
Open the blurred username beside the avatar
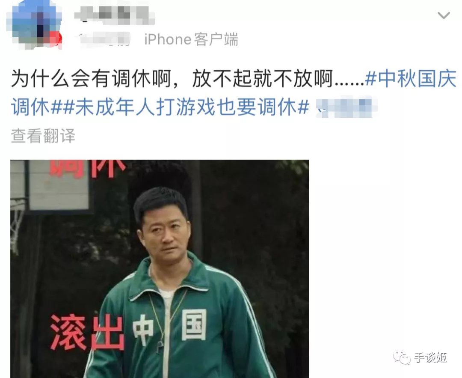(x=114, y=14)
